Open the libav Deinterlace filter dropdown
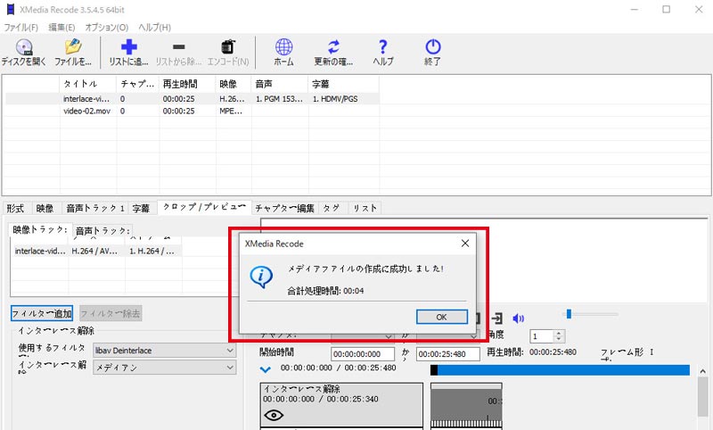This screenshot has width=713, height=430. pos(165,351)
